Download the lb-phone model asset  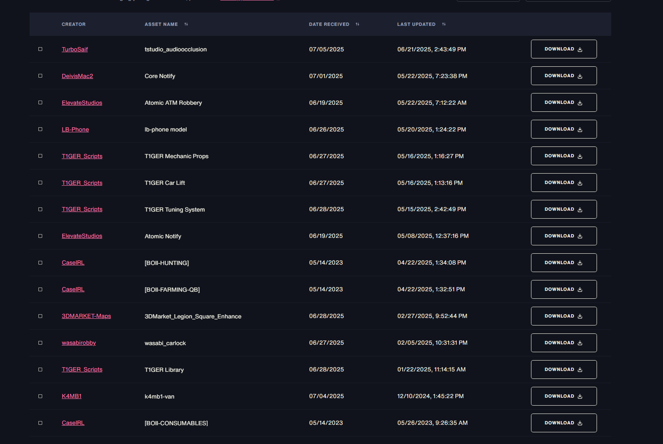(x=564, y=129)
